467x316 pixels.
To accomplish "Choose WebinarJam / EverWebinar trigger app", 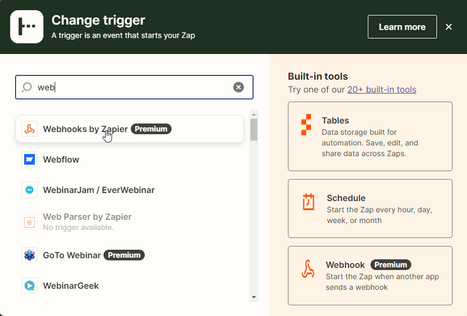I will (x=130, y=190).
